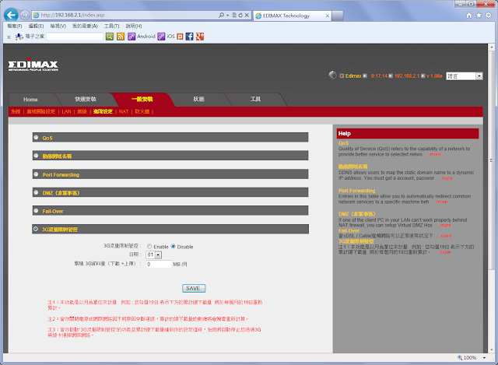Image resolution: width=498 pixels, height=365 pixels.
Task: Click the Facebook icon on toolbar
Action: (x=189, y=37)
